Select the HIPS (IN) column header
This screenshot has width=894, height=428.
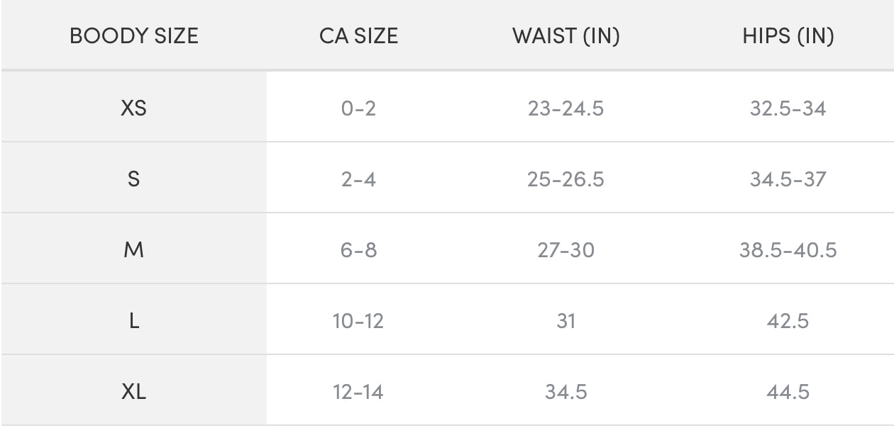(788, 37)
